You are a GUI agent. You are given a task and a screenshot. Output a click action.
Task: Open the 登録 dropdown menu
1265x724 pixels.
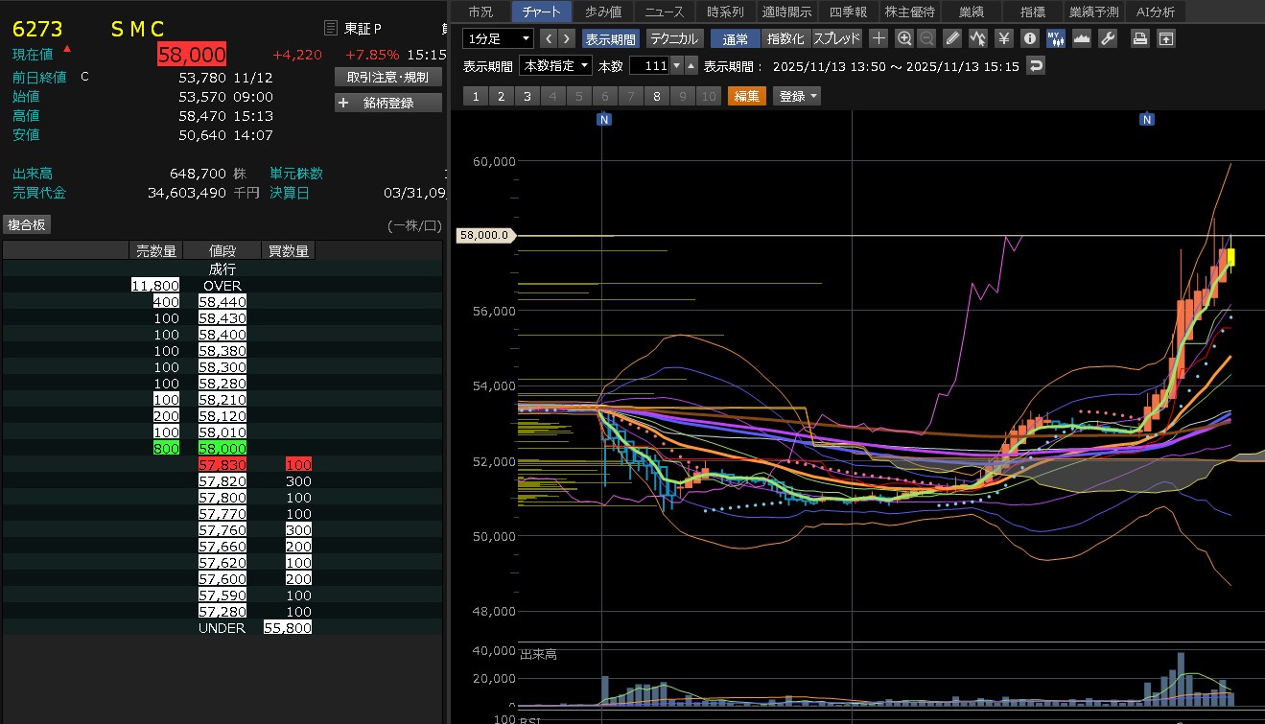tap(798, 96)
